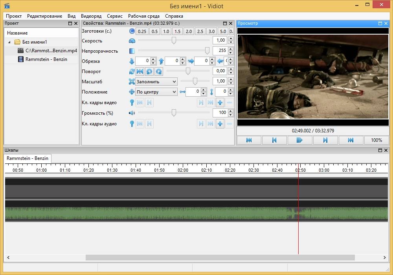The width and height of the screenshot is (393, 275).
Task: Maximize the Просмотр panel
Action: [x=380, y=23]
